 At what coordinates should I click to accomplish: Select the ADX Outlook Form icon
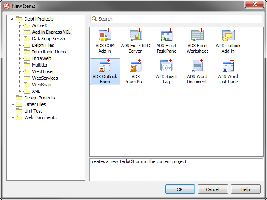point(105,66)
